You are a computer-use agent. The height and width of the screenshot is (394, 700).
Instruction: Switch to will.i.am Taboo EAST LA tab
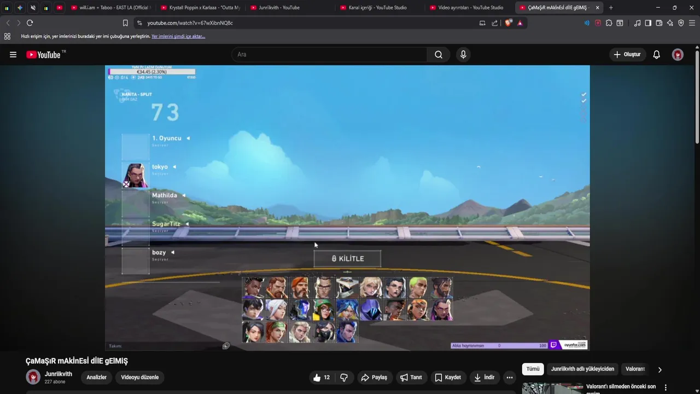tap(110, 8)
